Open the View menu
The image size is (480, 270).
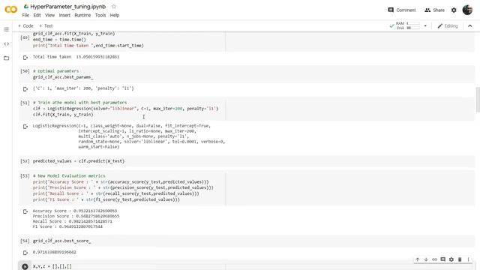[x=49, y=15]
